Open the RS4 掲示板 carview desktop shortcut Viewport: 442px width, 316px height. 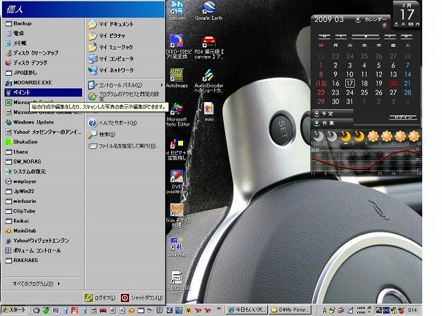click(209, 48)
